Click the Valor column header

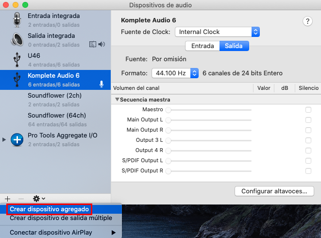point(264,88)
